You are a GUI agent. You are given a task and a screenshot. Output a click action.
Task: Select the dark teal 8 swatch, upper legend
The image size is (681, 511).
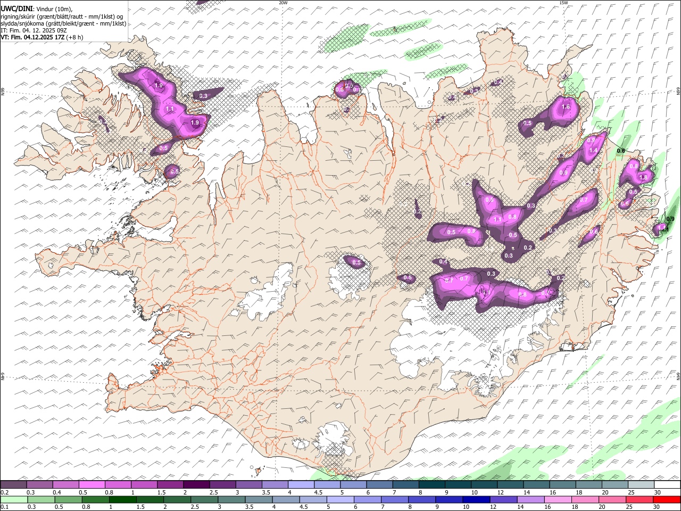[432, 485]
